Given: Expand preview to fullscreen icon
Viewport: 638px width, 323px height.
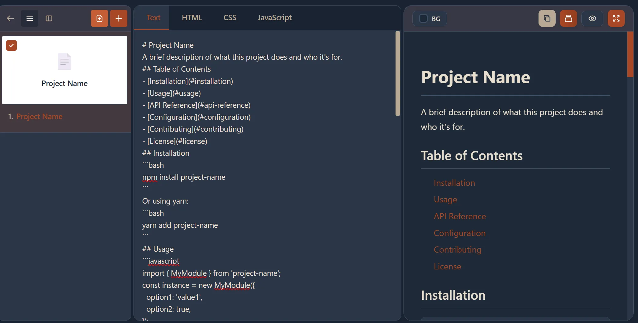Looking at the screenshot, I should 616,18.
